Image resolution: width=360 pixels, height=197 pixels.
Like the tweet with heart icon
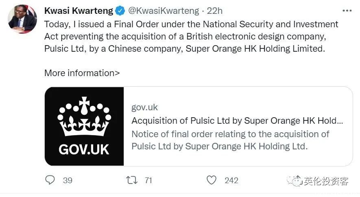(212, 180)
